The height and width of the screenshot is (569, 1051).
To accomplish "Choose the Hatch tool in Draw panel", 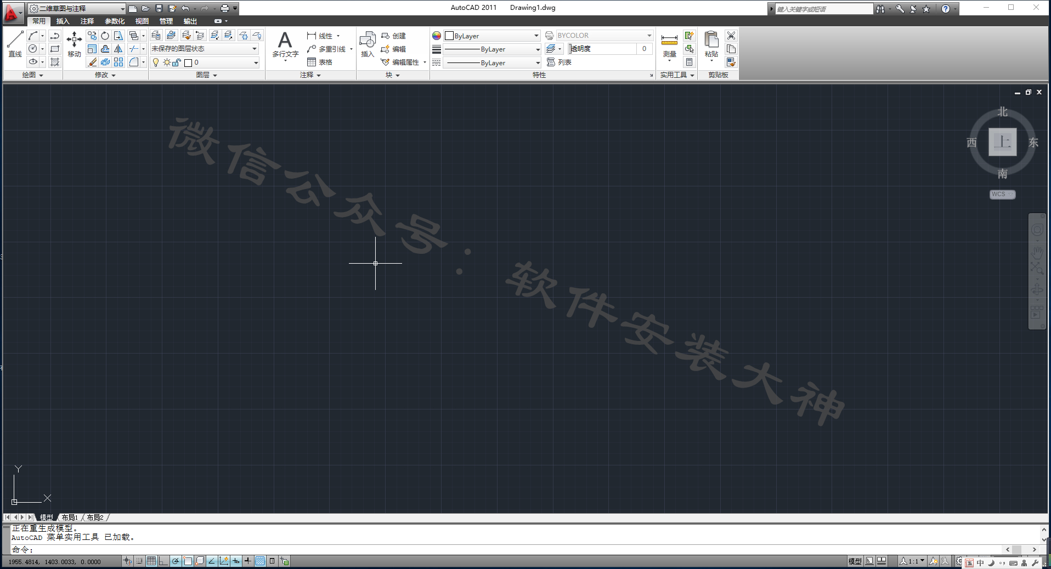I will tap(55, 62).
